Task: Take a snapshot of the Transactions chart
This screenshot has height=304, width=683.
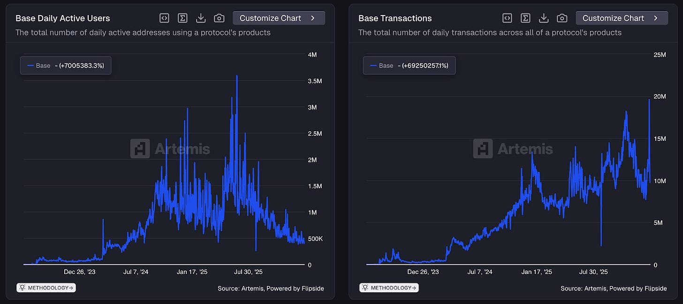Action: pyautogui.click(x=562, y=18)
